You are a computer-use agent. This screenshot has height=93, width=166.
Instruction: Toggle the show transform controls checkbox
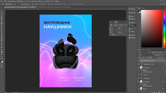tap(20, 4)
